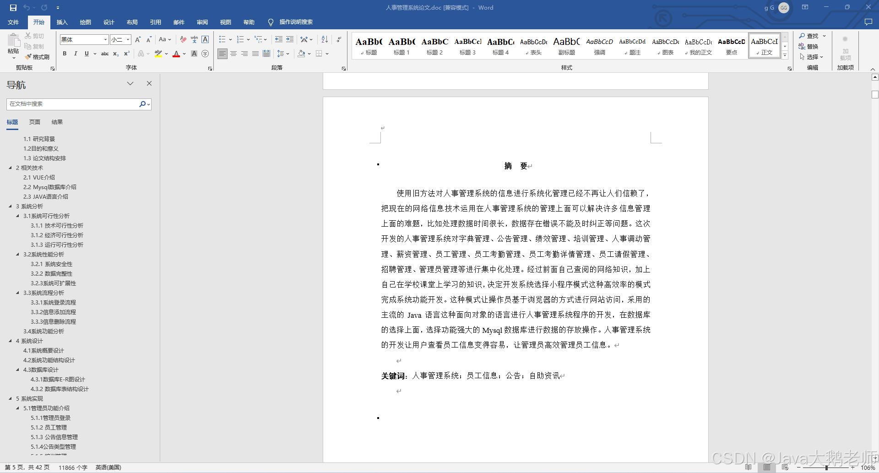Apply the 标题 1 style from gallery
This screenshot has width=879, height=473.
coord(401,45)
